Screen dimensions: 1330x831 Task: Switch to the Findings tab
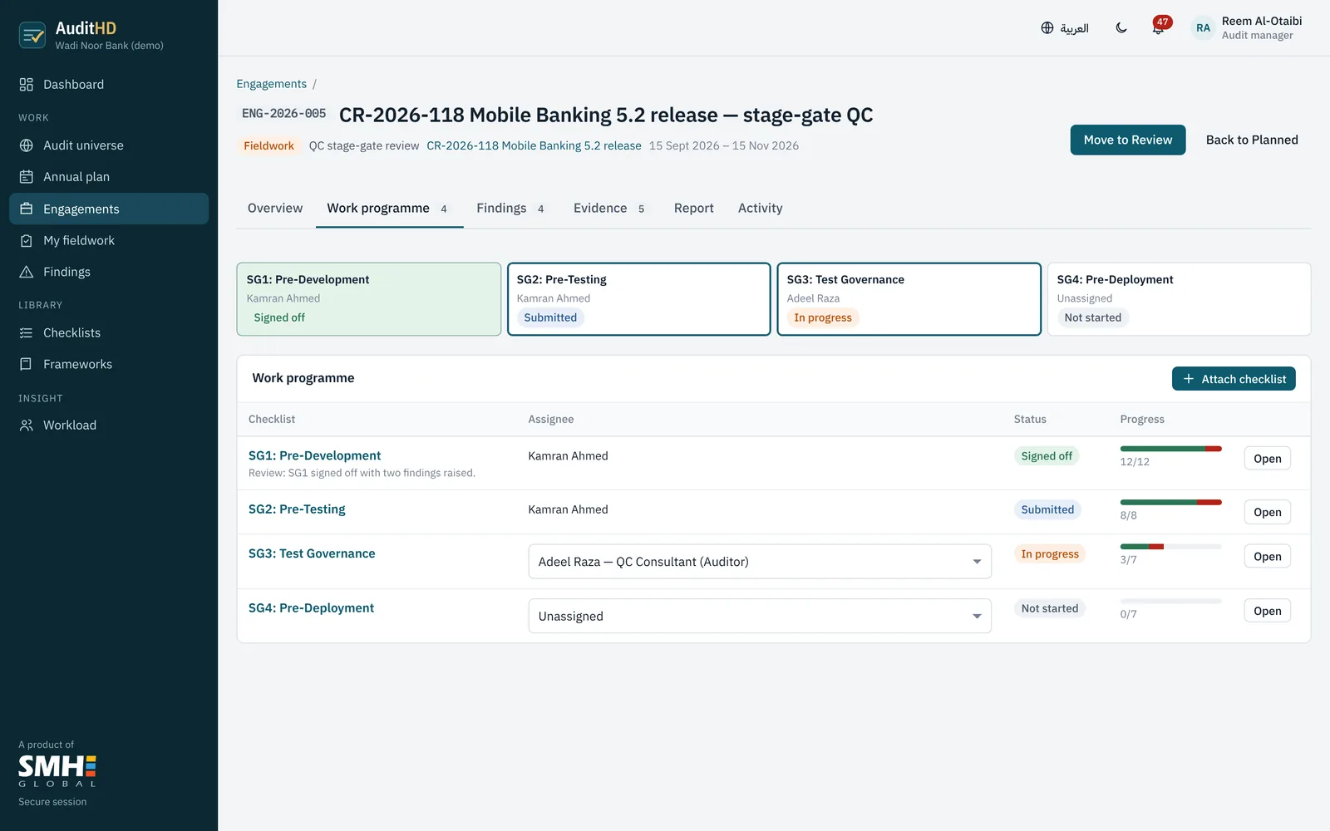[x=510, y=209]
